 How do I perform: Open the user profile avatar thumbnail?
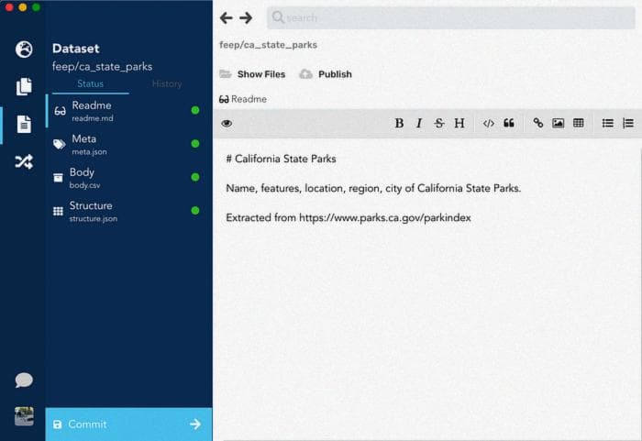pos(24,416)
